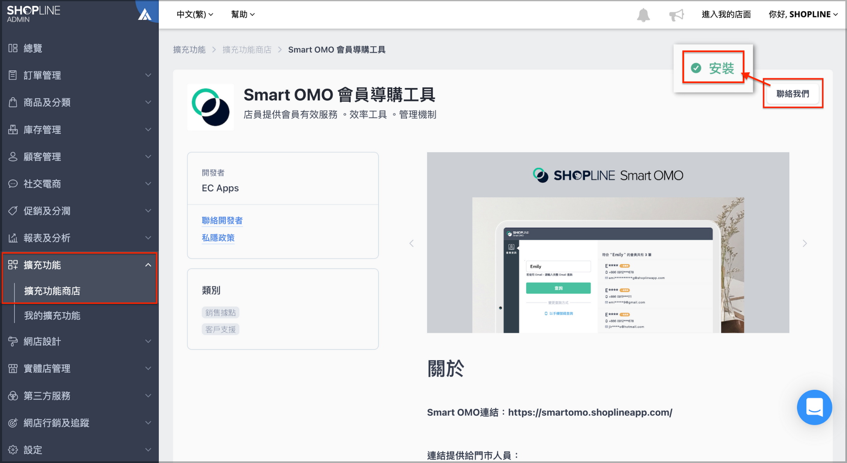Go to 擴充功能 breadcrumb
Screen dimensions: 847x463
coord(189,50)
